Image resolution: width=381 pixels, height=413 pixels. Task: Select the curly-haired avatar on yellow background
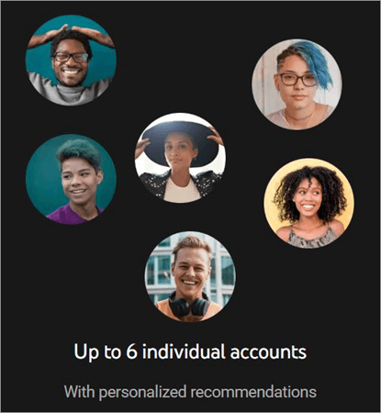[309, 203]
